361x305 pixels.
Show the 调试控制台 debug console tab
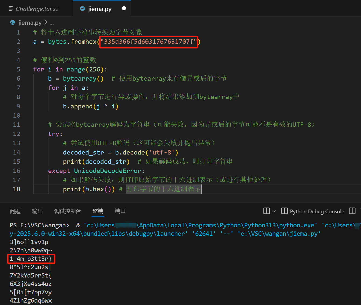point(68,211)
